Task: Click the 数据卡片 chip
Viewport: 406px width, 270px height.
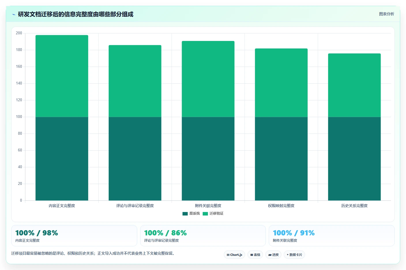Action: point(294,255)
